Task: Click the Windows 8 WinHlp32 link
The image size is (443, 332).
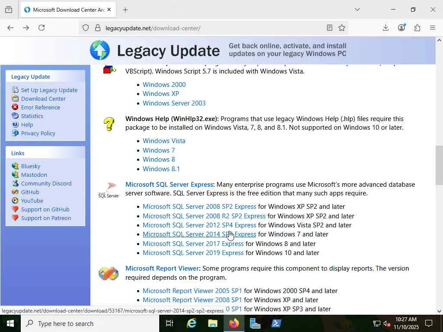Action: point(159,160)
